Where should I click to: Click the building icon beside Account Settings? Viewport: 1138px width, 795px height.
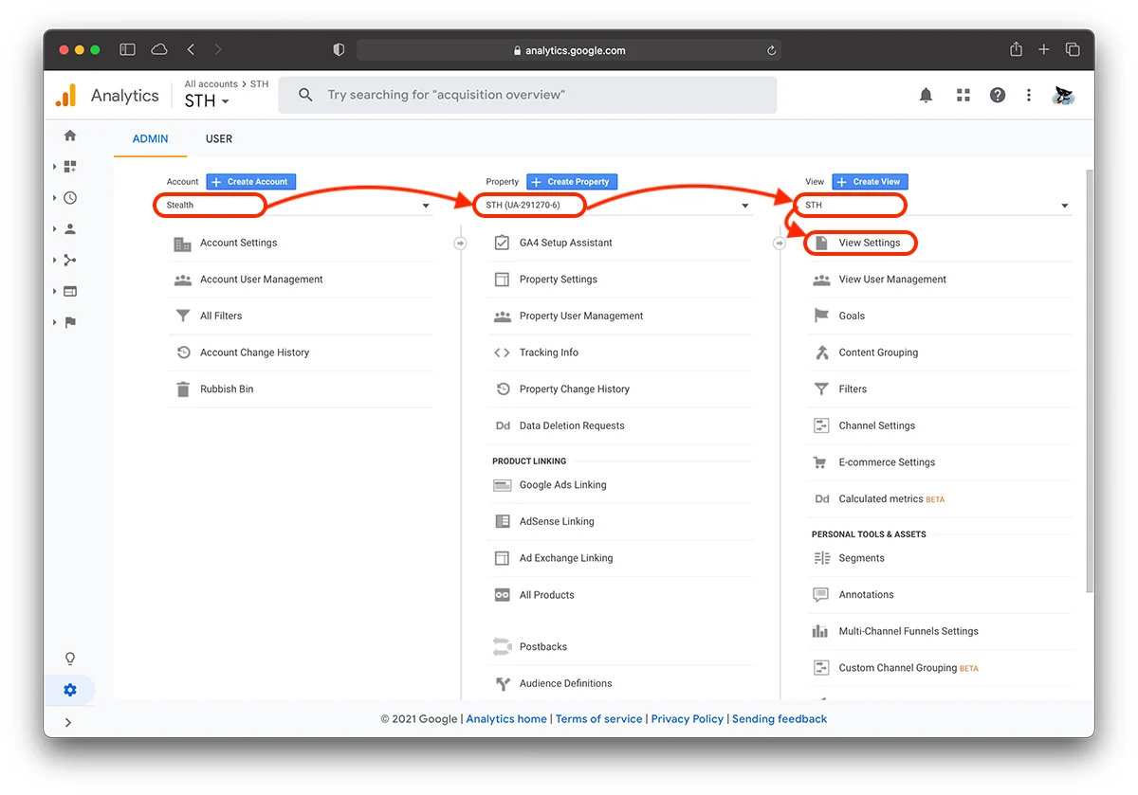coord(183,244)
